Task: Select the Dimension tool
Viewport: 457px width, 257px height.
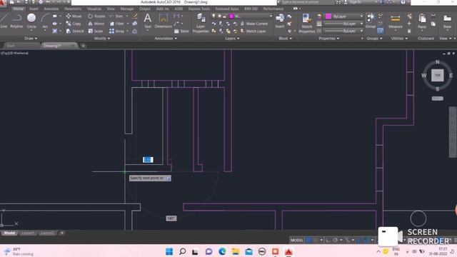Action: pos(164,21)
